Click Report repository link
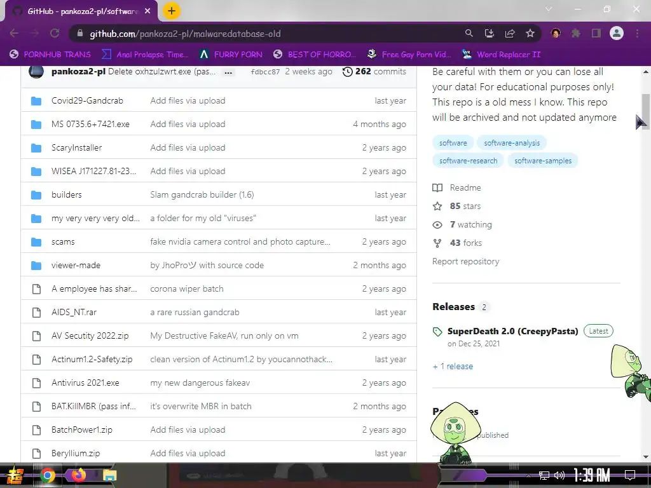This screenshot has width=651, height=488. pos(466,261)
